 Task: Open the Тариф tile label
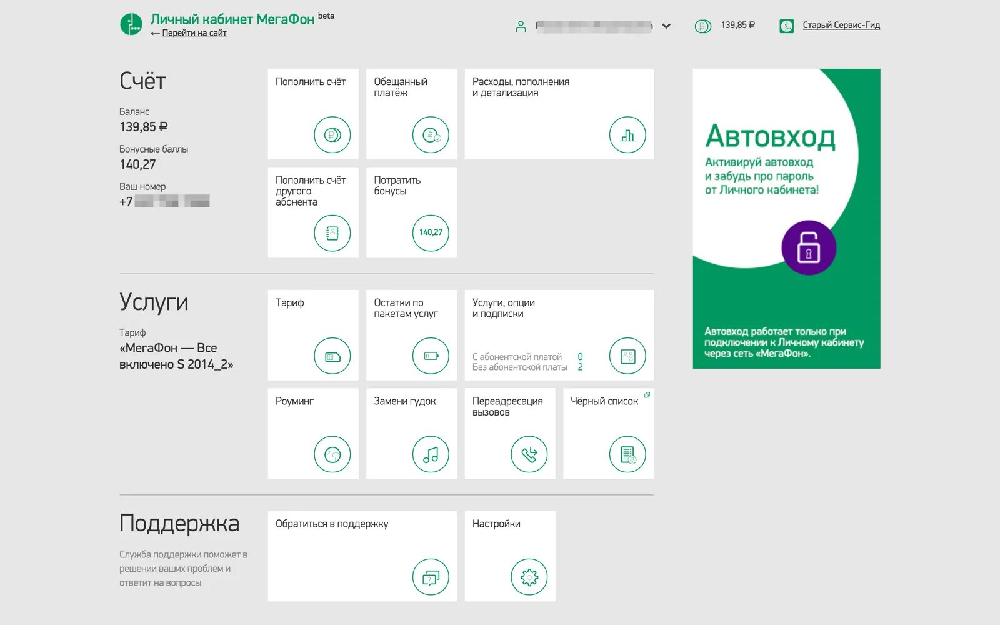pyautogui.click(x=290, y=303)
